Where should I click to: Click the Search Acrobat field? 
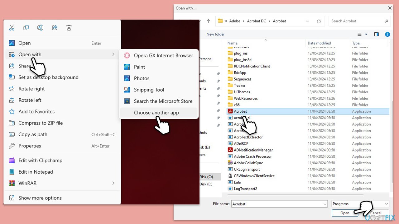(360, 21)
